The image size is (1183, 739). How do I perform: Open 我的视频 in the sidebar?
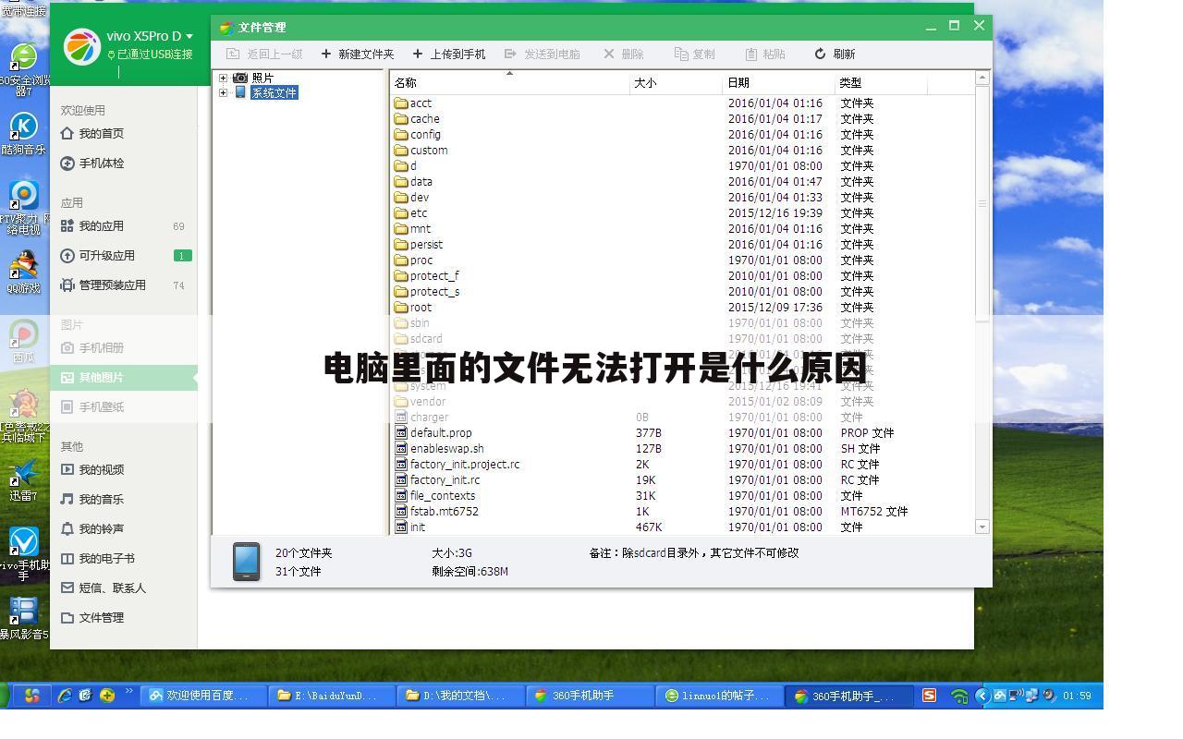click(x=102, y=469)
